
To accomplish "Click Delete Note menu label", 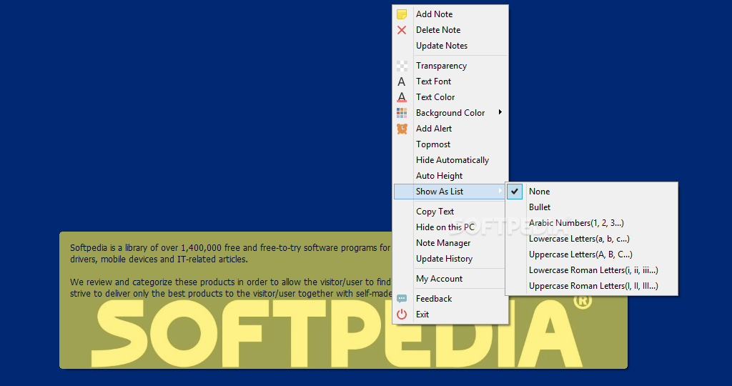I will point(438,30).
